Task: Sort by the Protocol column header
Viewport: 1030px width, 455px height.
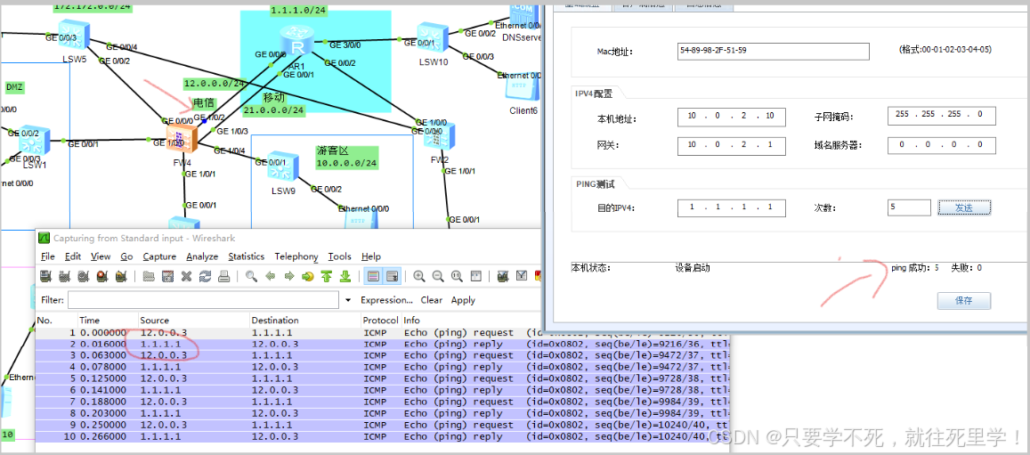Action: (380, 320)
